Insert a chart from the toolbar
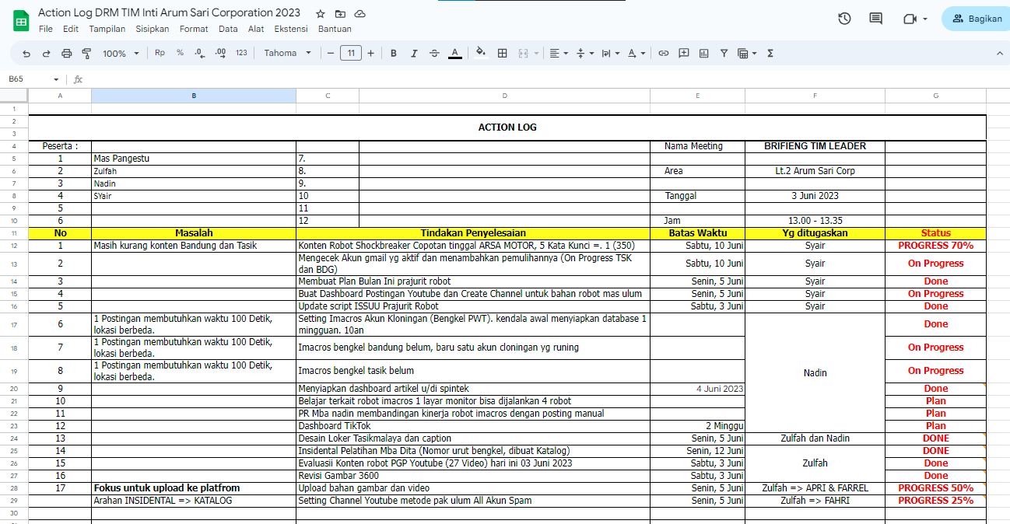This screenshot has width=1010, height=524. [x=704, y=53]
